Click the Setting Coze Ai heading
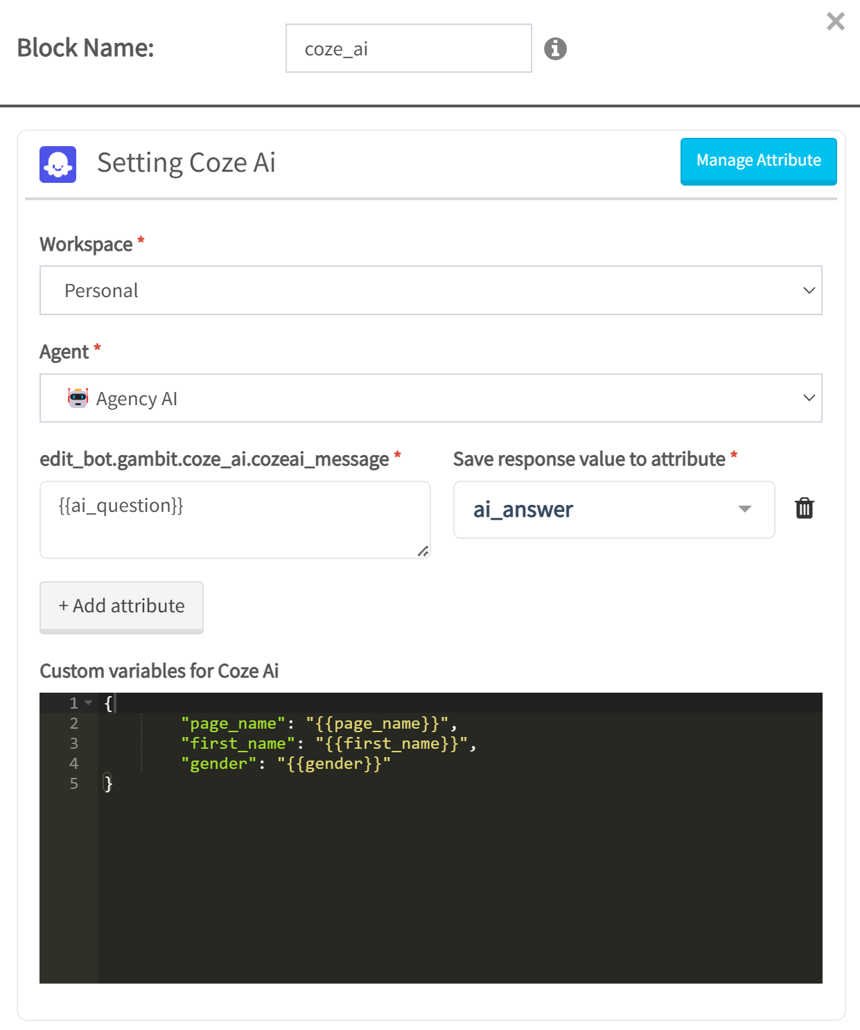 [186, 163]
